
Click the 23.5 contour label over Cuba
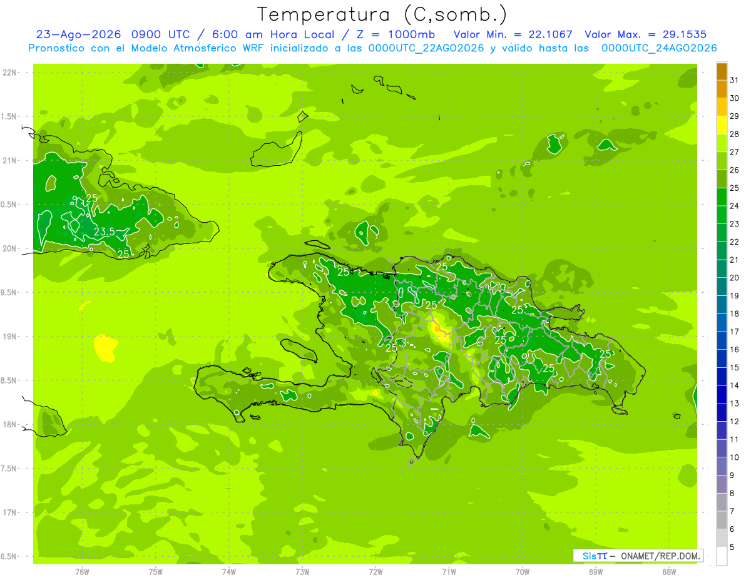pyautogui.click(x=104, y=231)
